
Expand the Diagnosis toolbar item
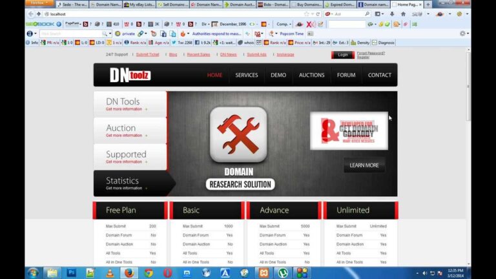point(385,43)
